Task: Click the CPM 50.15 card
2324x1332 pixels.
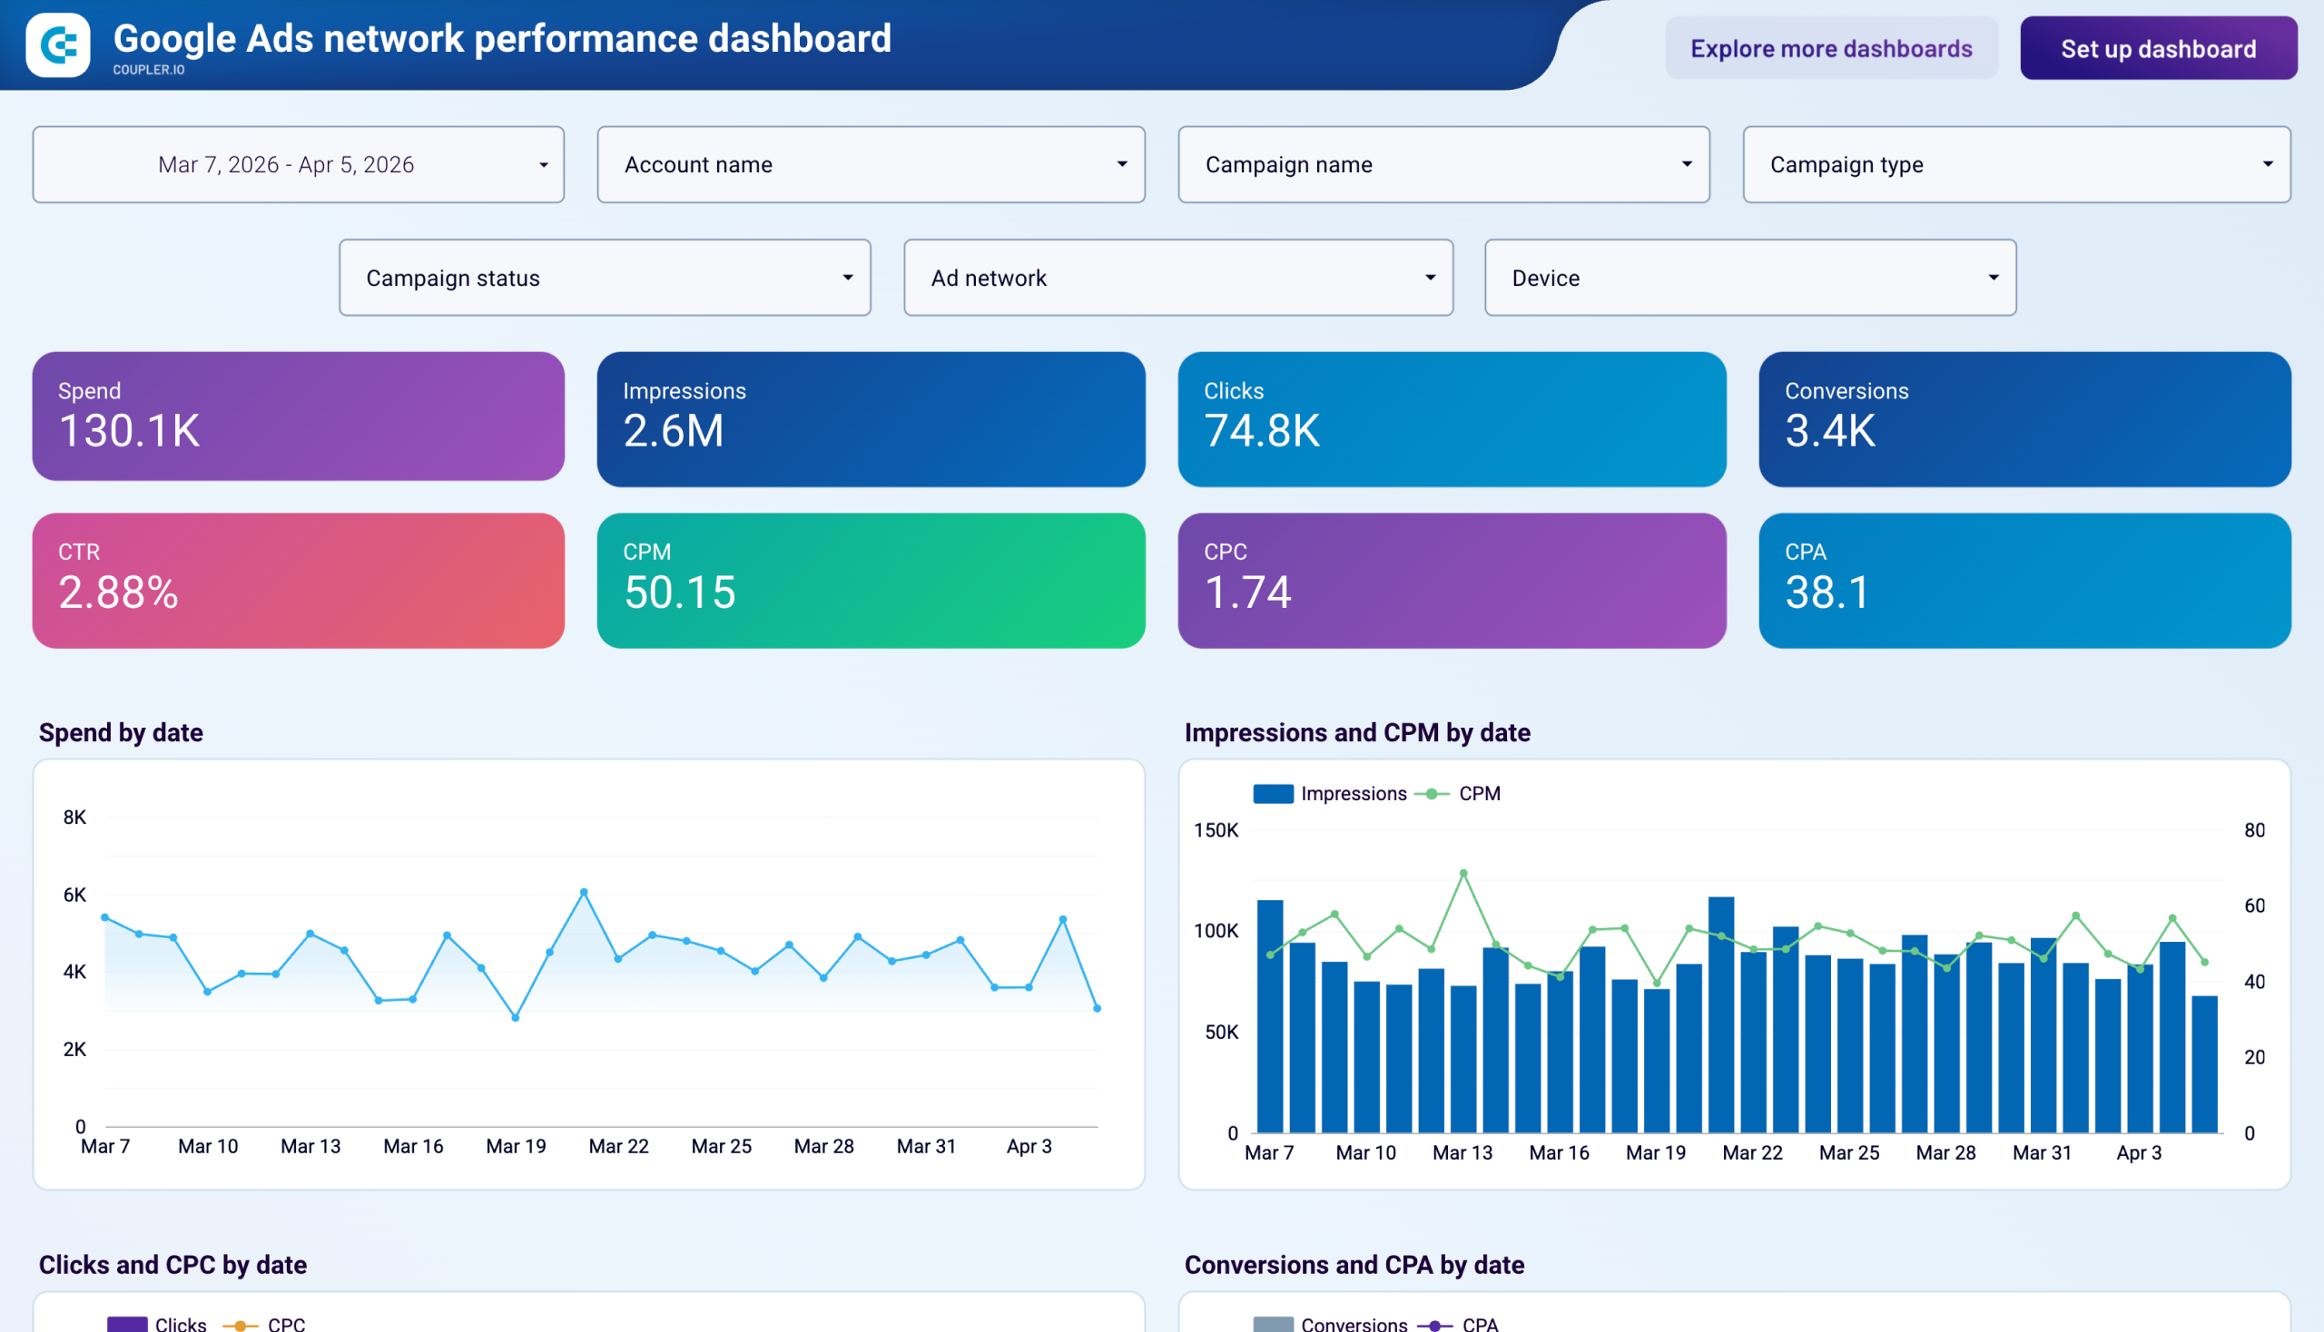Action: pyautogui.click(x=871, y=580)
